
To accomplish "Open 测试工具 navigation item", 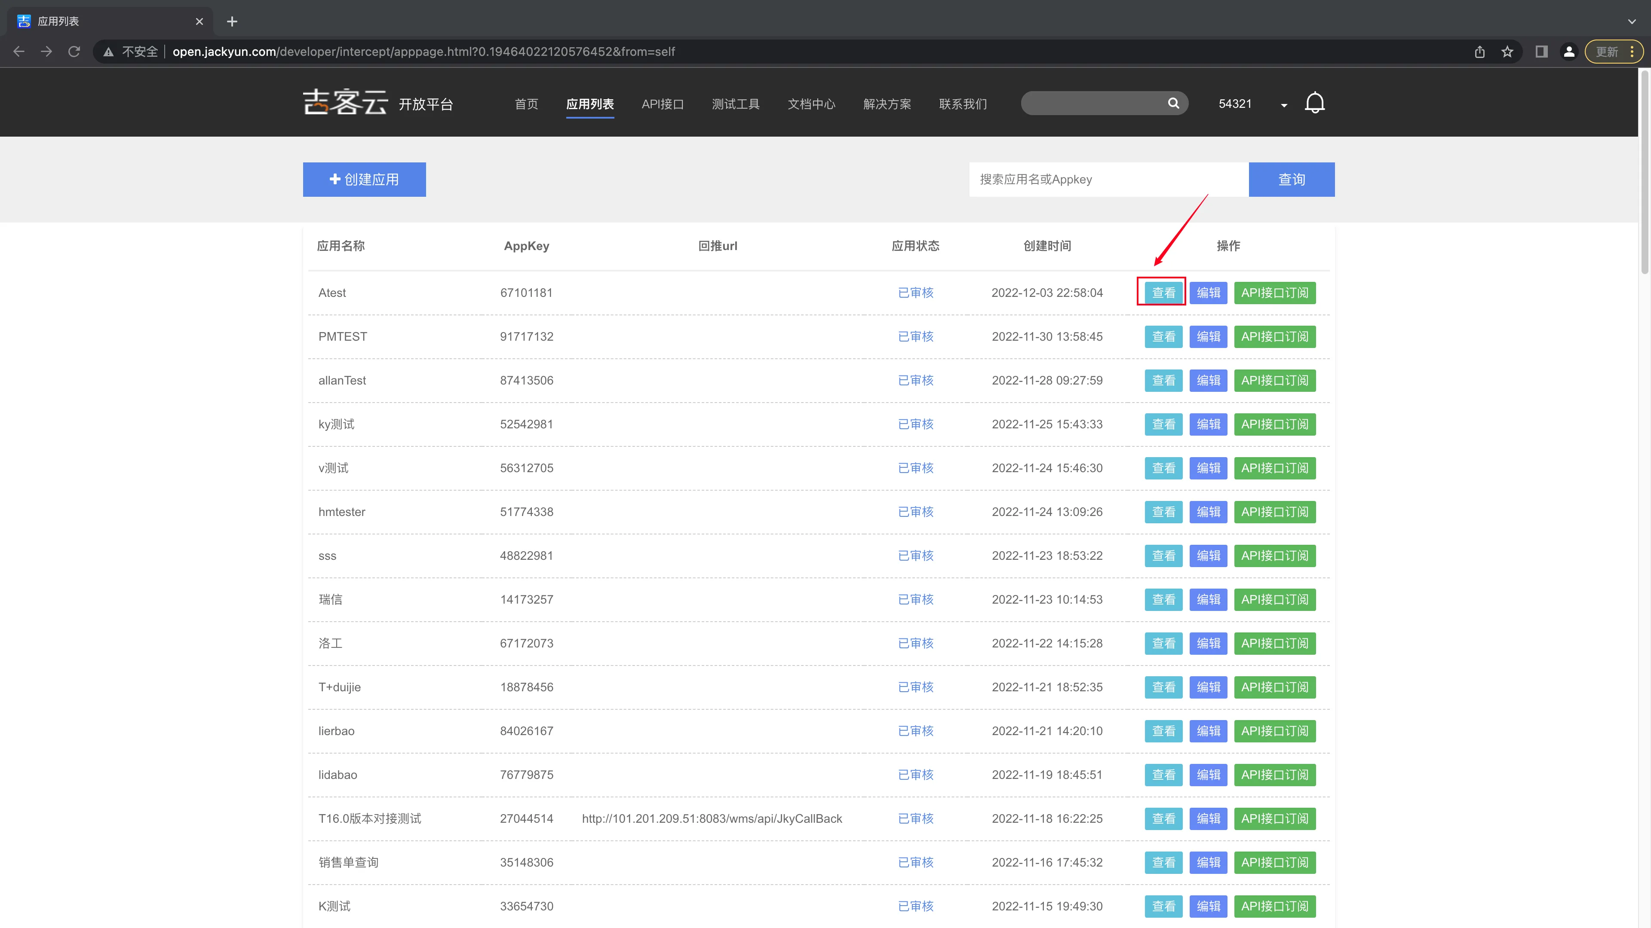I will pyautogui.click(x=735, y=104).
